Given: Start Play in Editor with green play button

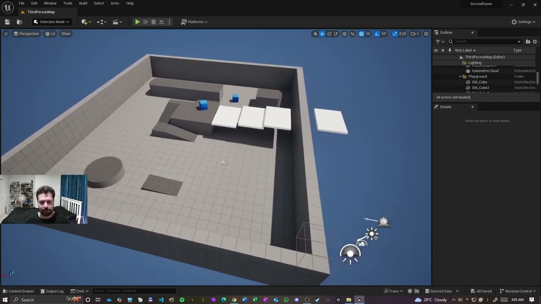Looking at the screenshot, I should pyautogui.click(x=137, y=22).
